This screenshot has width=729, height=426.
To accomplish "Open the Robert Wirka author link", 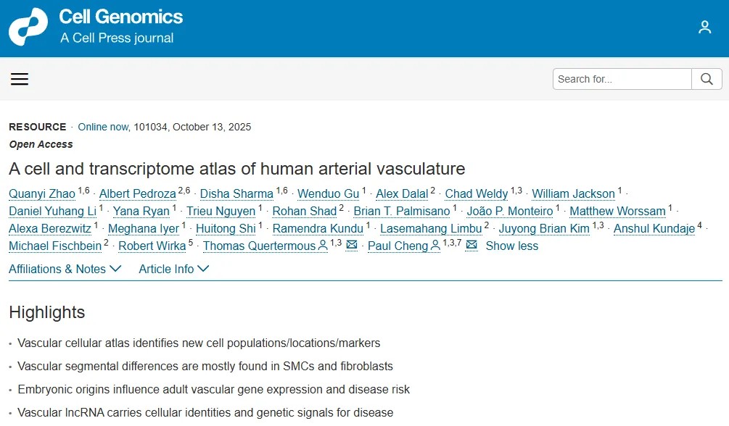I will tap(152, 246).
